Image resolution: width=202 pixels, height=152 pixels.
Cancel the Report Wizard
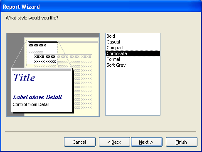80,142
